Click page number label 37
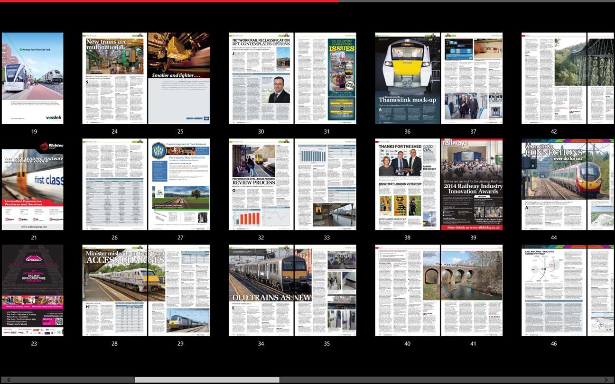615x384 pixels. (x=473, y=131)
